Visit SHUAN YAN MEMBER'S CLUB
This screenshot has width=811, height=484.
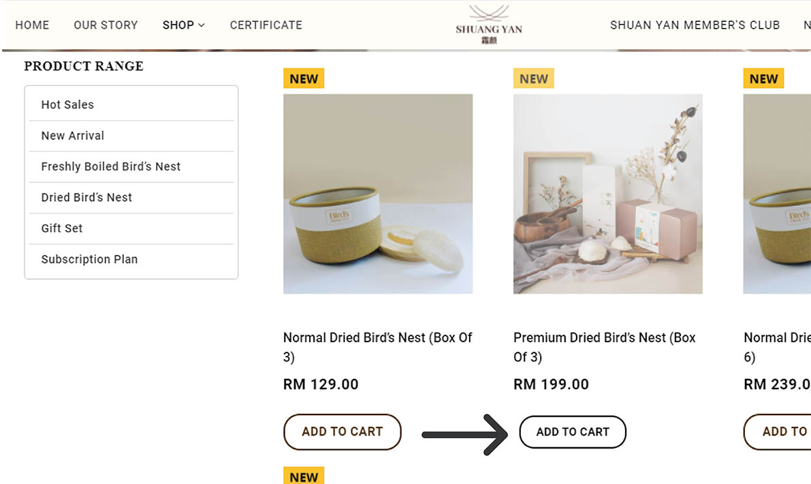[695, 25]
